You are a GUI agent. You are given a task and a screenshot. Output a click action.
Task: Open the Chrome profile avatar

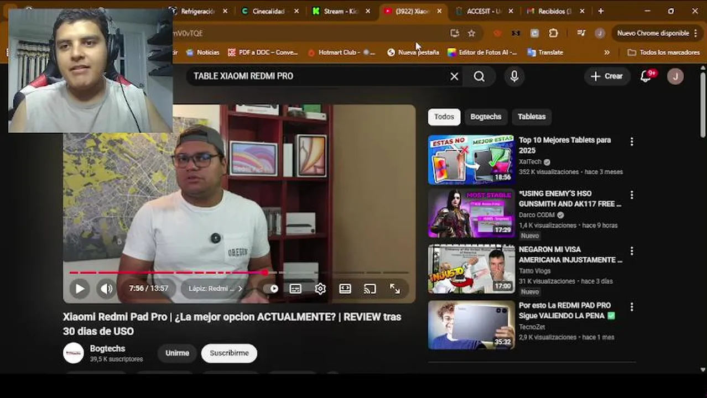[600, 33]
